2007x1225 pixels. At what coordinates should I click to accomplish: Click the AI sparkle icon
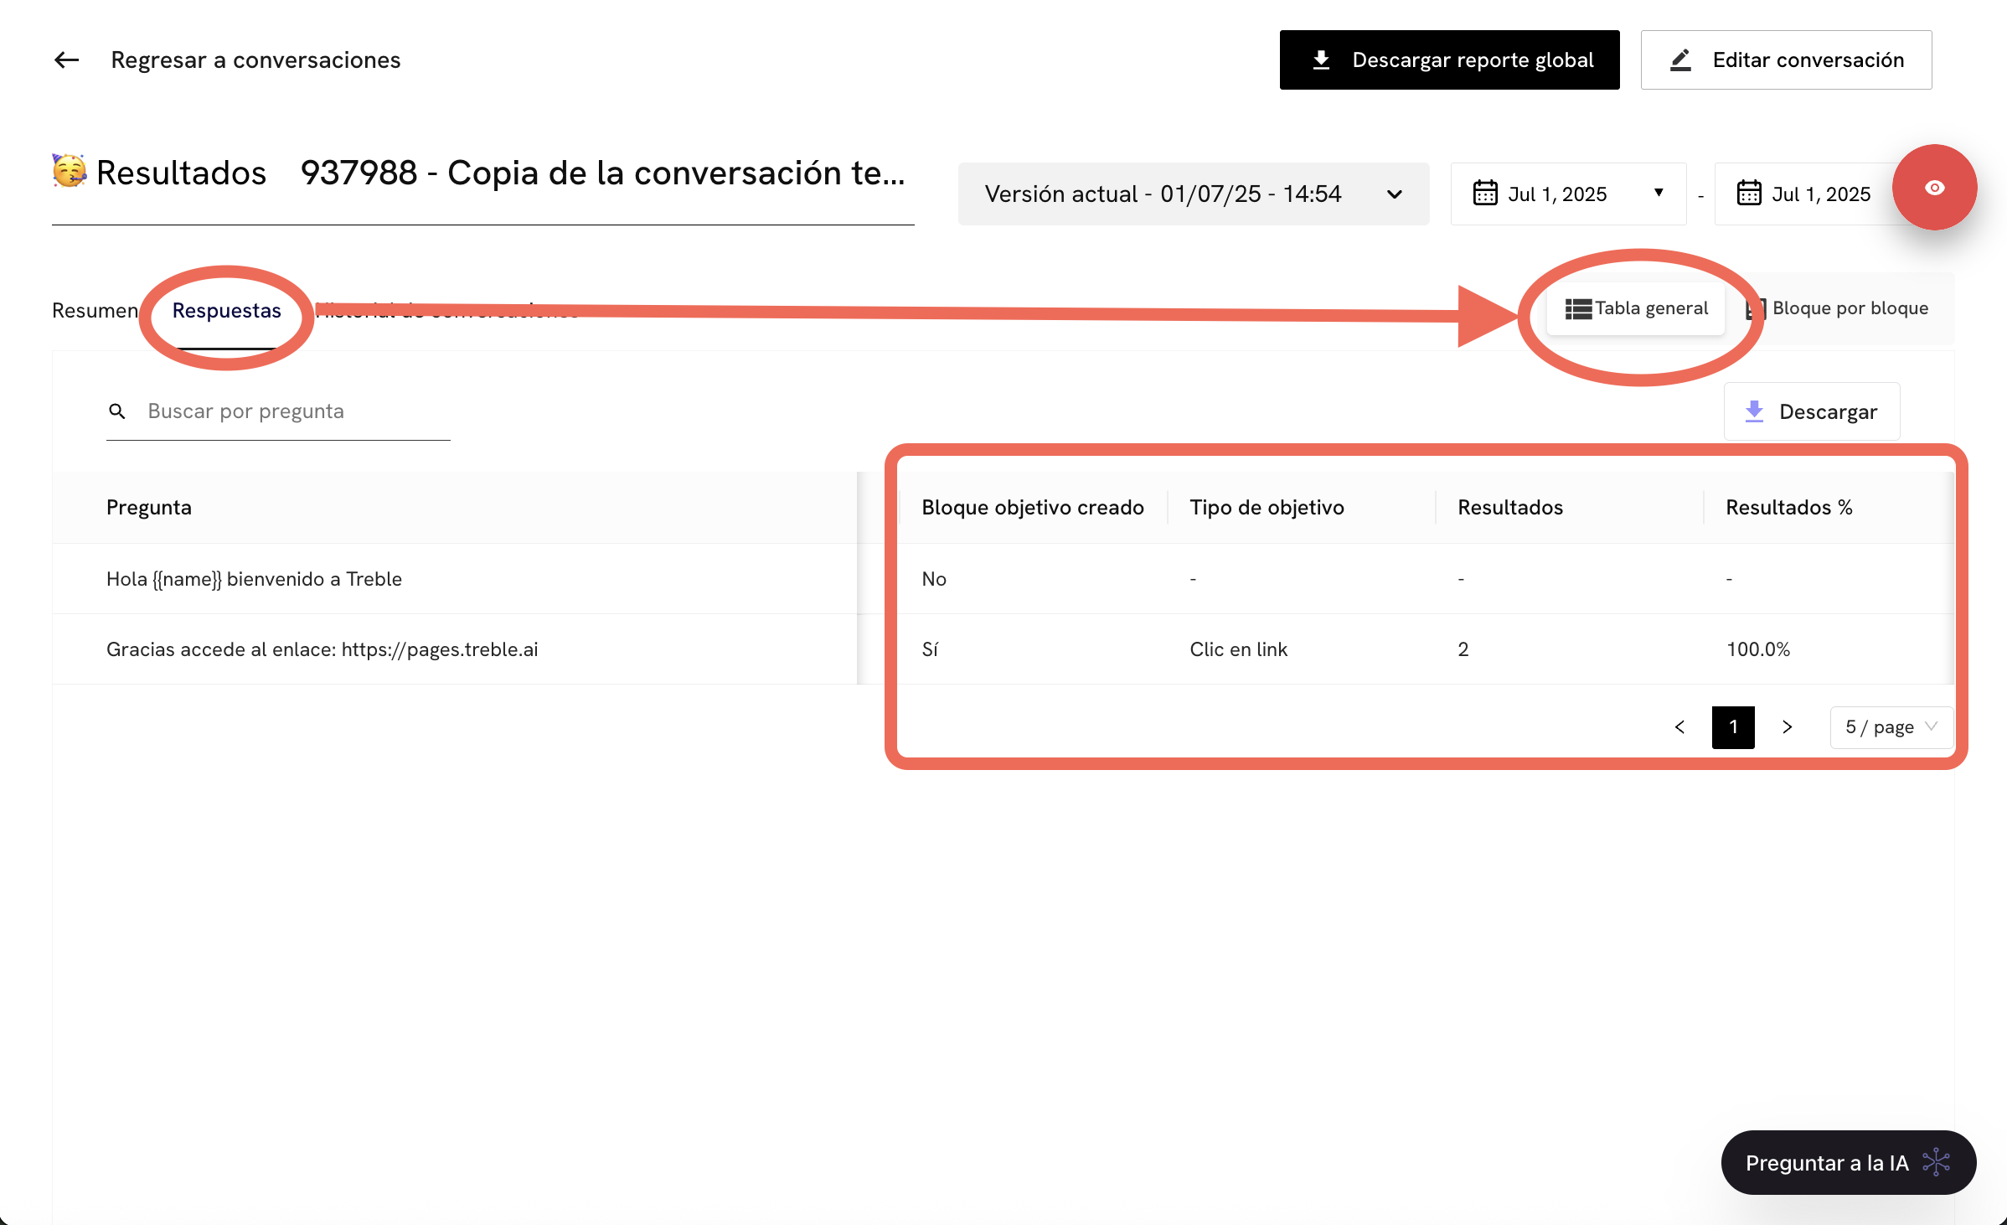pos(1936,1162)
